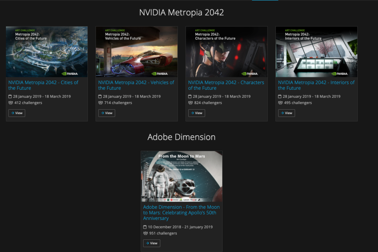378x252 pixels.
Task: Open the Cities of the Future challenge thumbnail
Action: point(47,52)
